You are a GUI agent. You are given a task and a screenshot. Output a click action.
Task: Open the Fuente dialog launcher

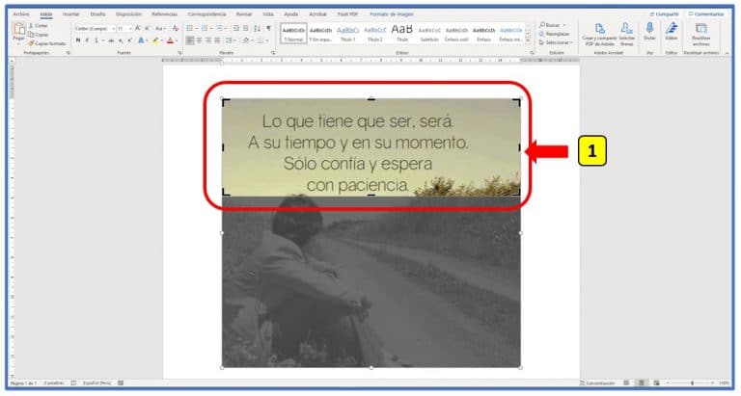[179, 53]
